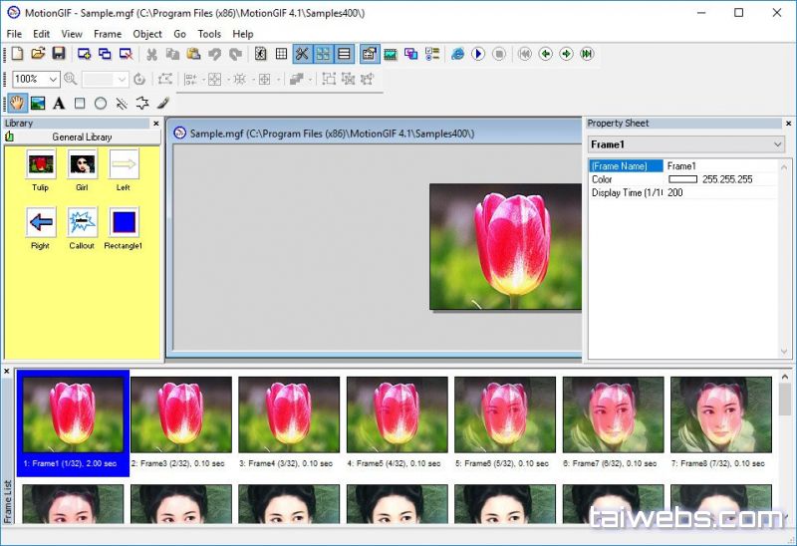Preview the animation in the browser
The image size is (797, 546).
point(457,54)
